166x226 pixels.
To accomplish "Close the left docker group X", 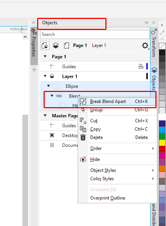I will click(33, 23).
